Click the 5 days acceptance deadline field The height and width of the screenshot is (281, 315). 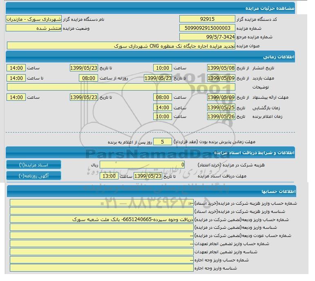pos(163,142)
